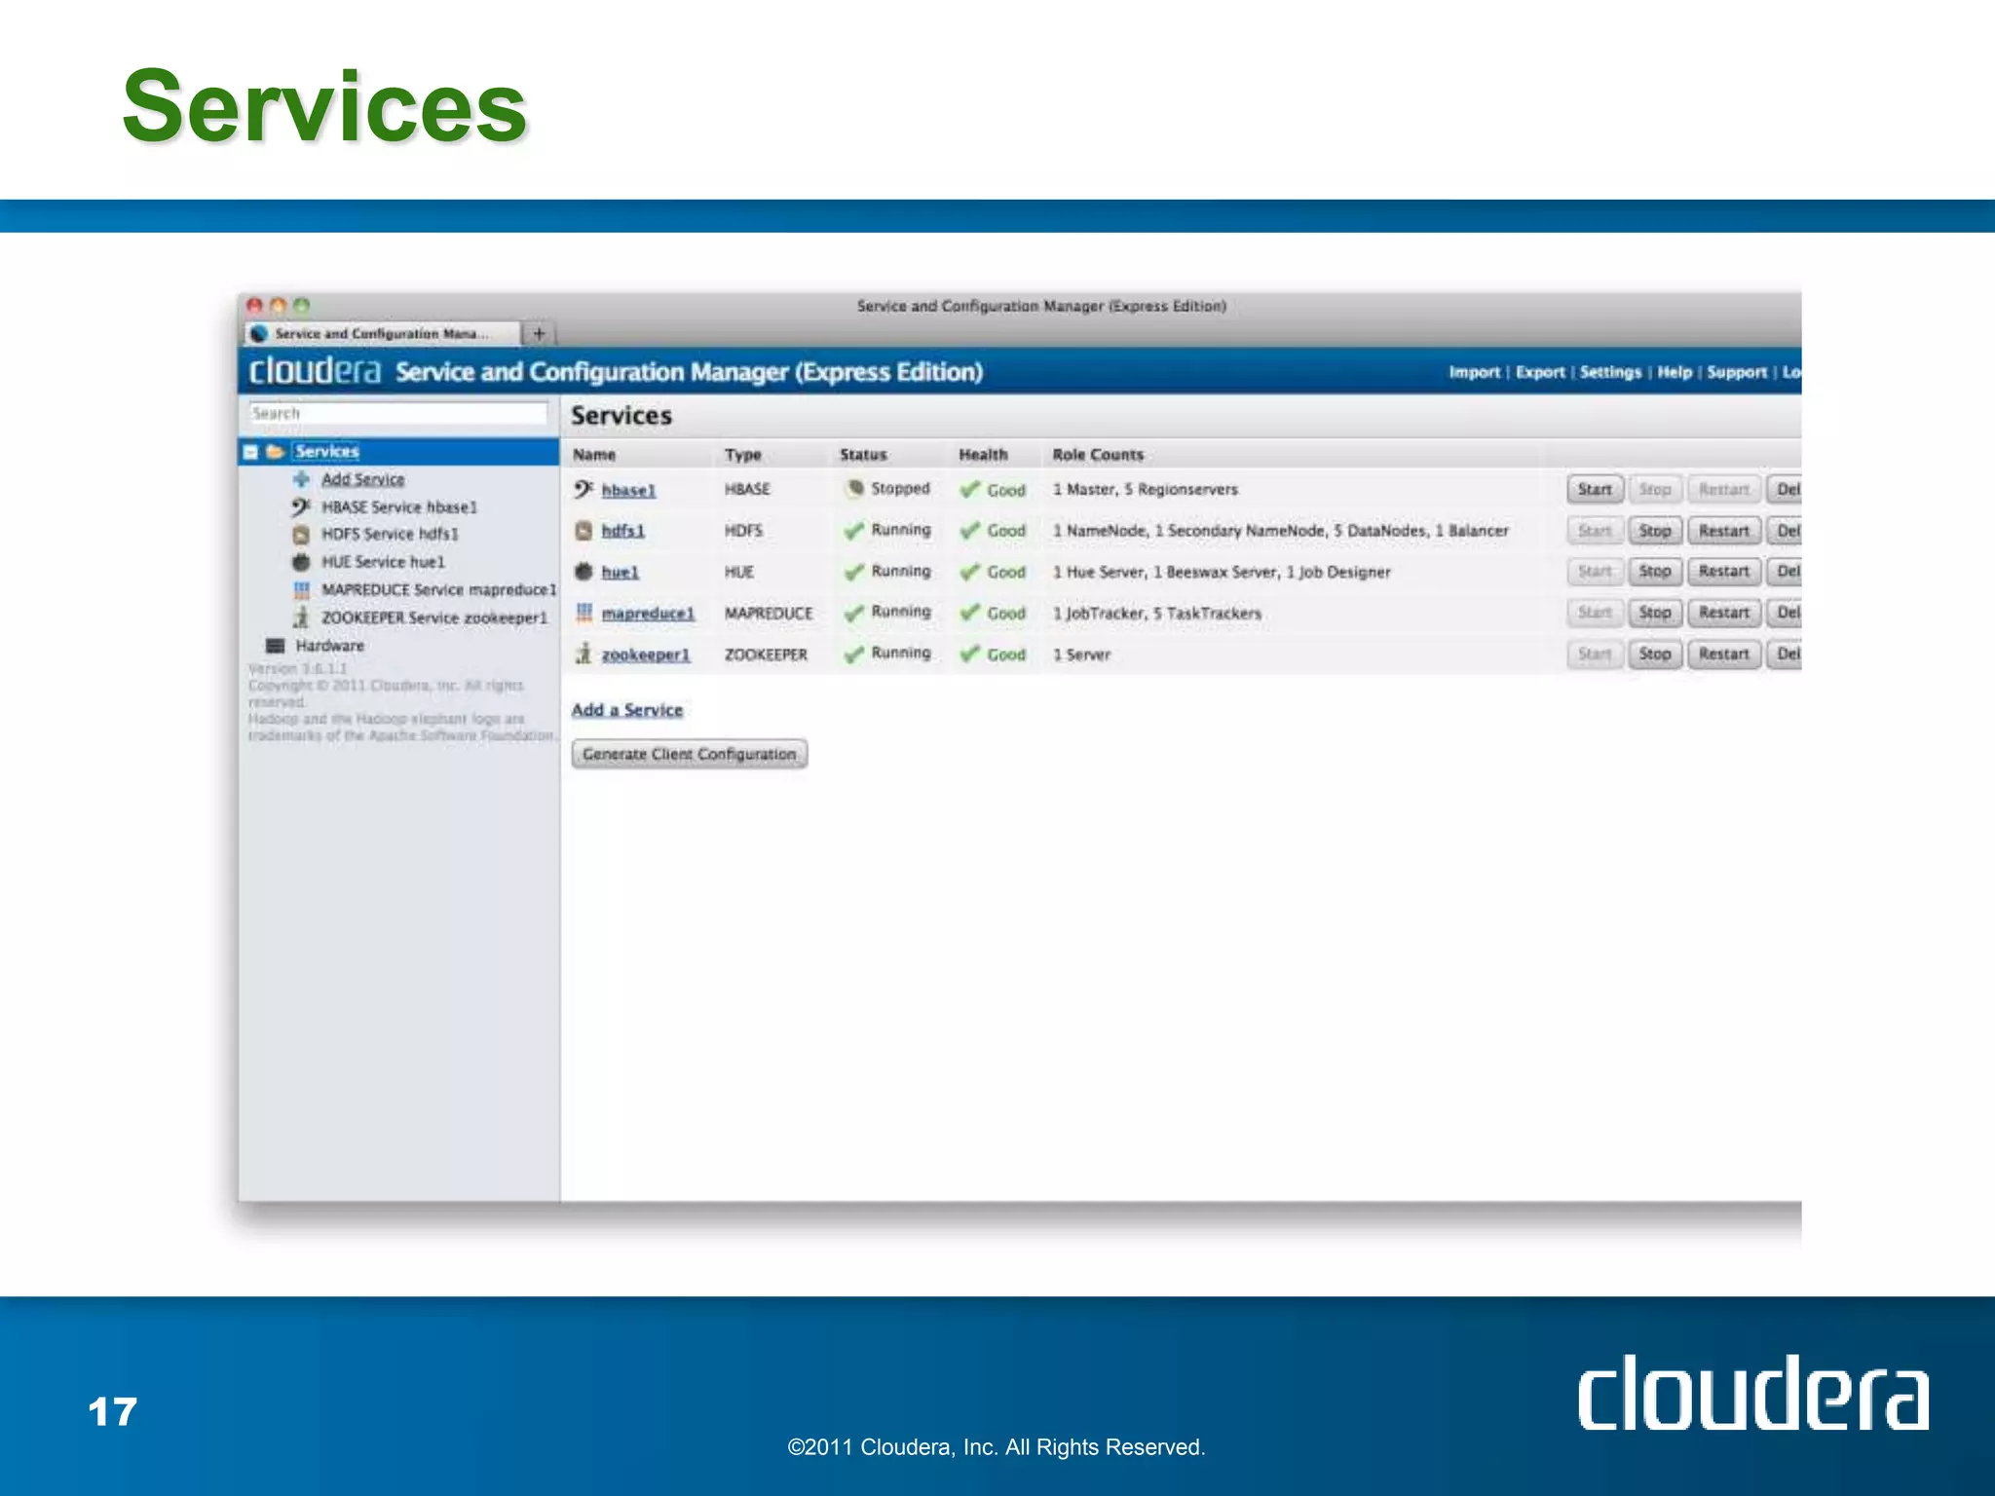The image size is (1995, 1496).
Task: Click the HUE Service hue1 sidebar icon
Action: click(301, 562)
